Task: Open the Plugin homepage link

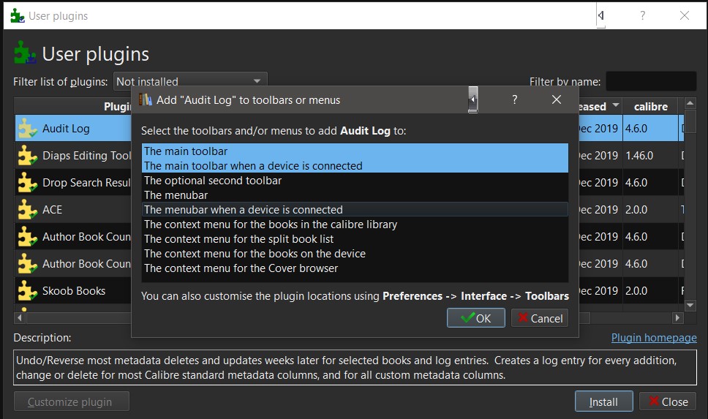Action: [654, 338]
